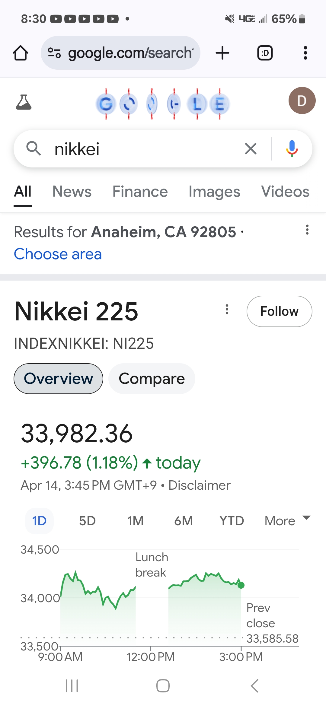This screenshot has width=326, height=706.
Task: Click the current price dot on chart
Action: click(241, 585)
